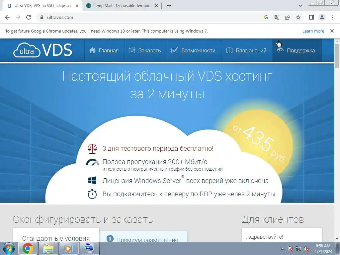
Task: Expand the tab search chevron
Action: click(300, 6)
